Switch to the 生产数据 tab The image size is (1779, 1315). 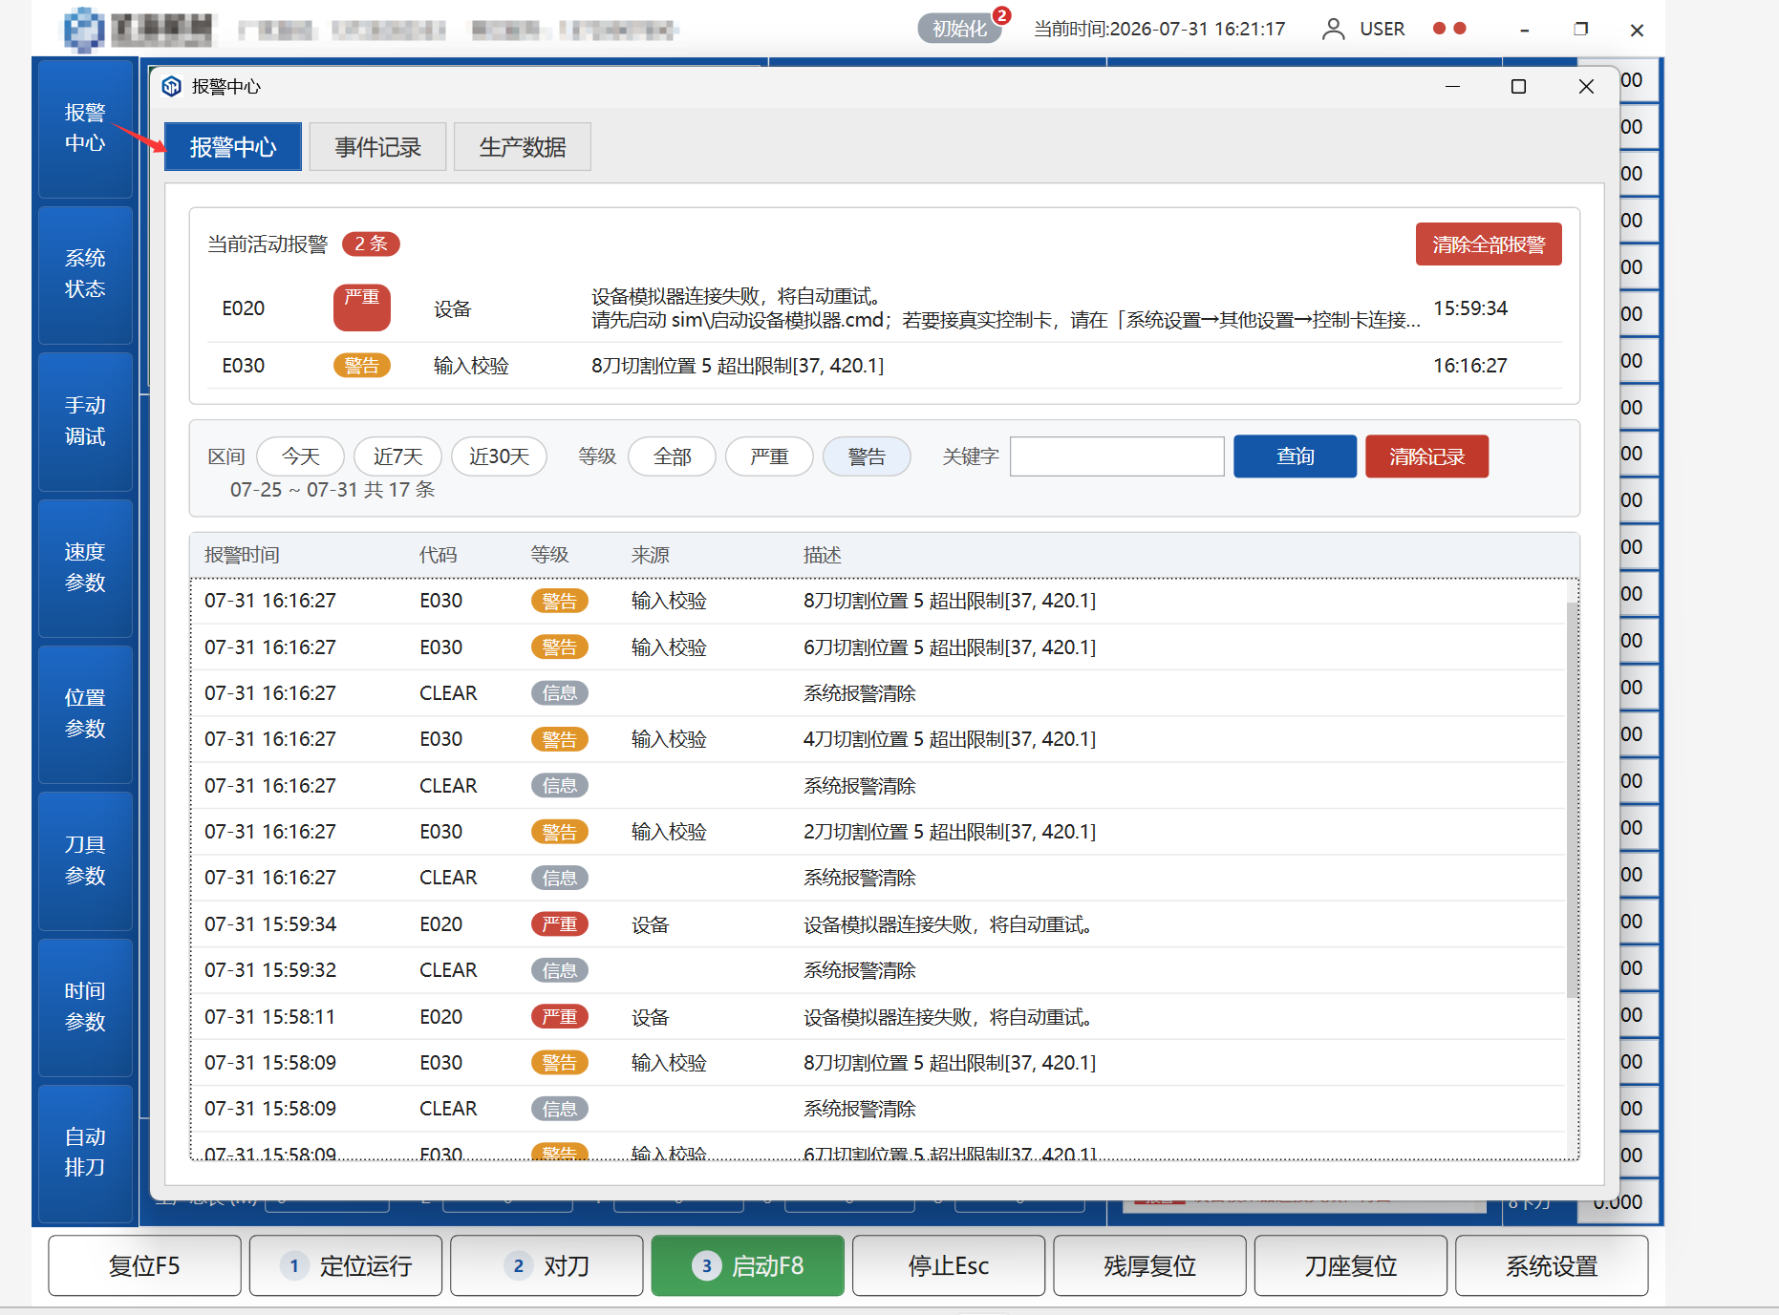(523, 147)
